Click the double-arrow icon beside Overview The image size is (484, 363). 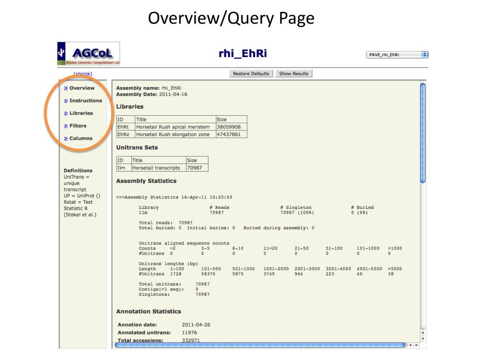coord(66,88)
